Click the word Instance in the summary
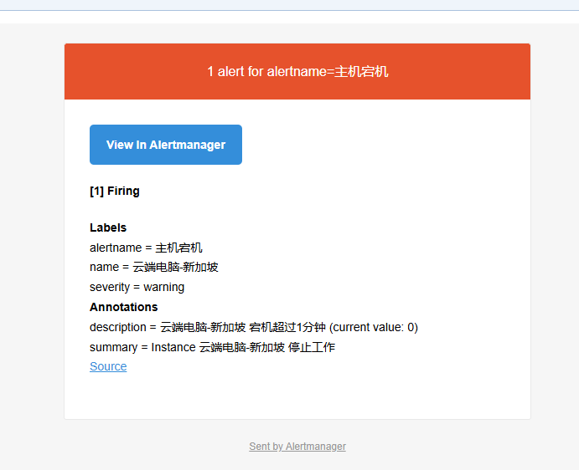Image resolution: width=579 pixels, height=470 pixels. pyautogui.click(x=173, y=347)
